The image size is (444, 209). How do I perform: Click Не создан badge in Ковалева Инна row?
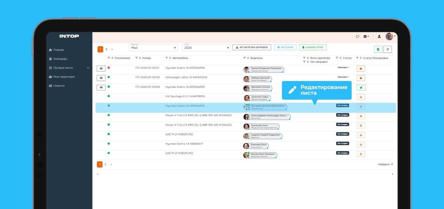pyautogui.click(x=342, y=143)
